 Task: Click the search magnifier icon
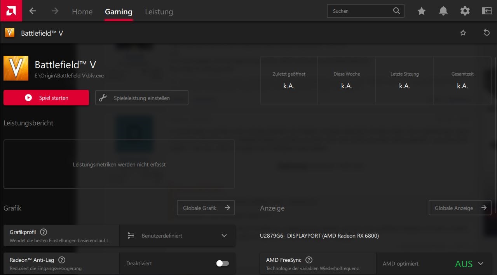point(396,11)
